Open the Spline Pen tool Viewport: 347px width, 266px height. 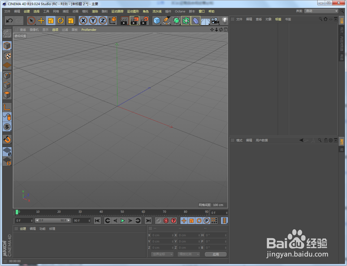click(166, 21)
